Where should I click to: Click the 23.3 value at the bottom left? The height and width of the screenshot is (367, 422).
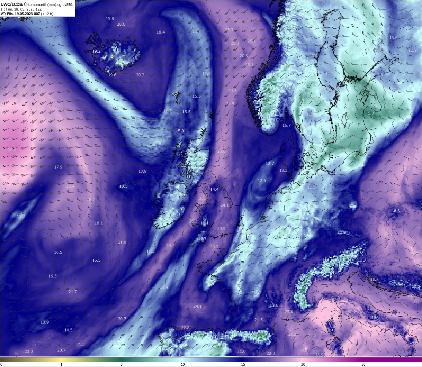29,352
